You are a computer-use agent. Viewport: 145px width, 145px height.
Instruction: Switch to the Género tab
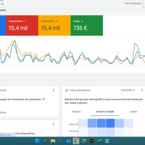pos(77,112)
